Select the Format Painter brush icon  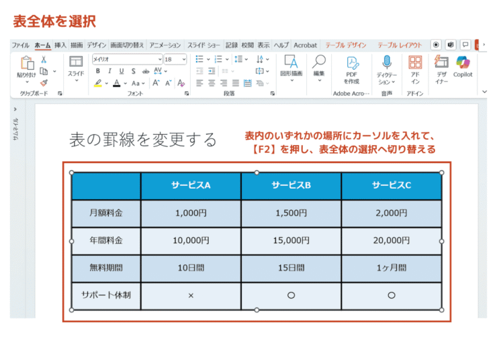coord(44,83)
